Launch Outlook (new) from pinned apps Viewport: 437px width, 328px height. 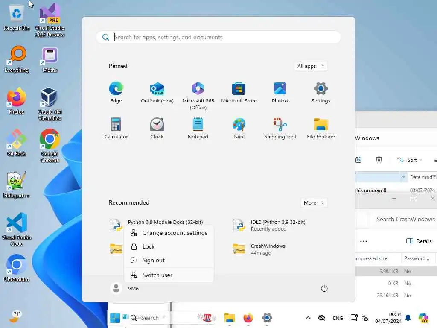157,92
